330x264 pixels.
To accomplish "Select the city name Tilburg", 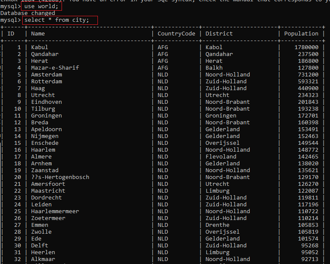I will click(43, 109).
